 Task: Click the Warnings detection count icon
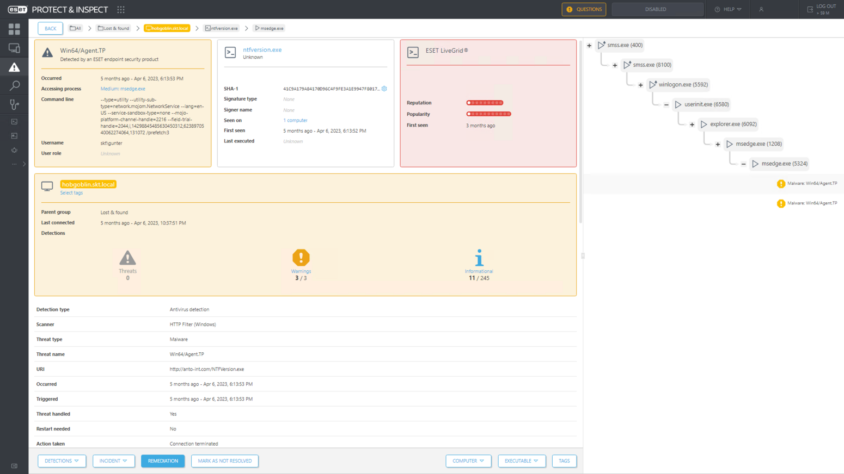301,258
